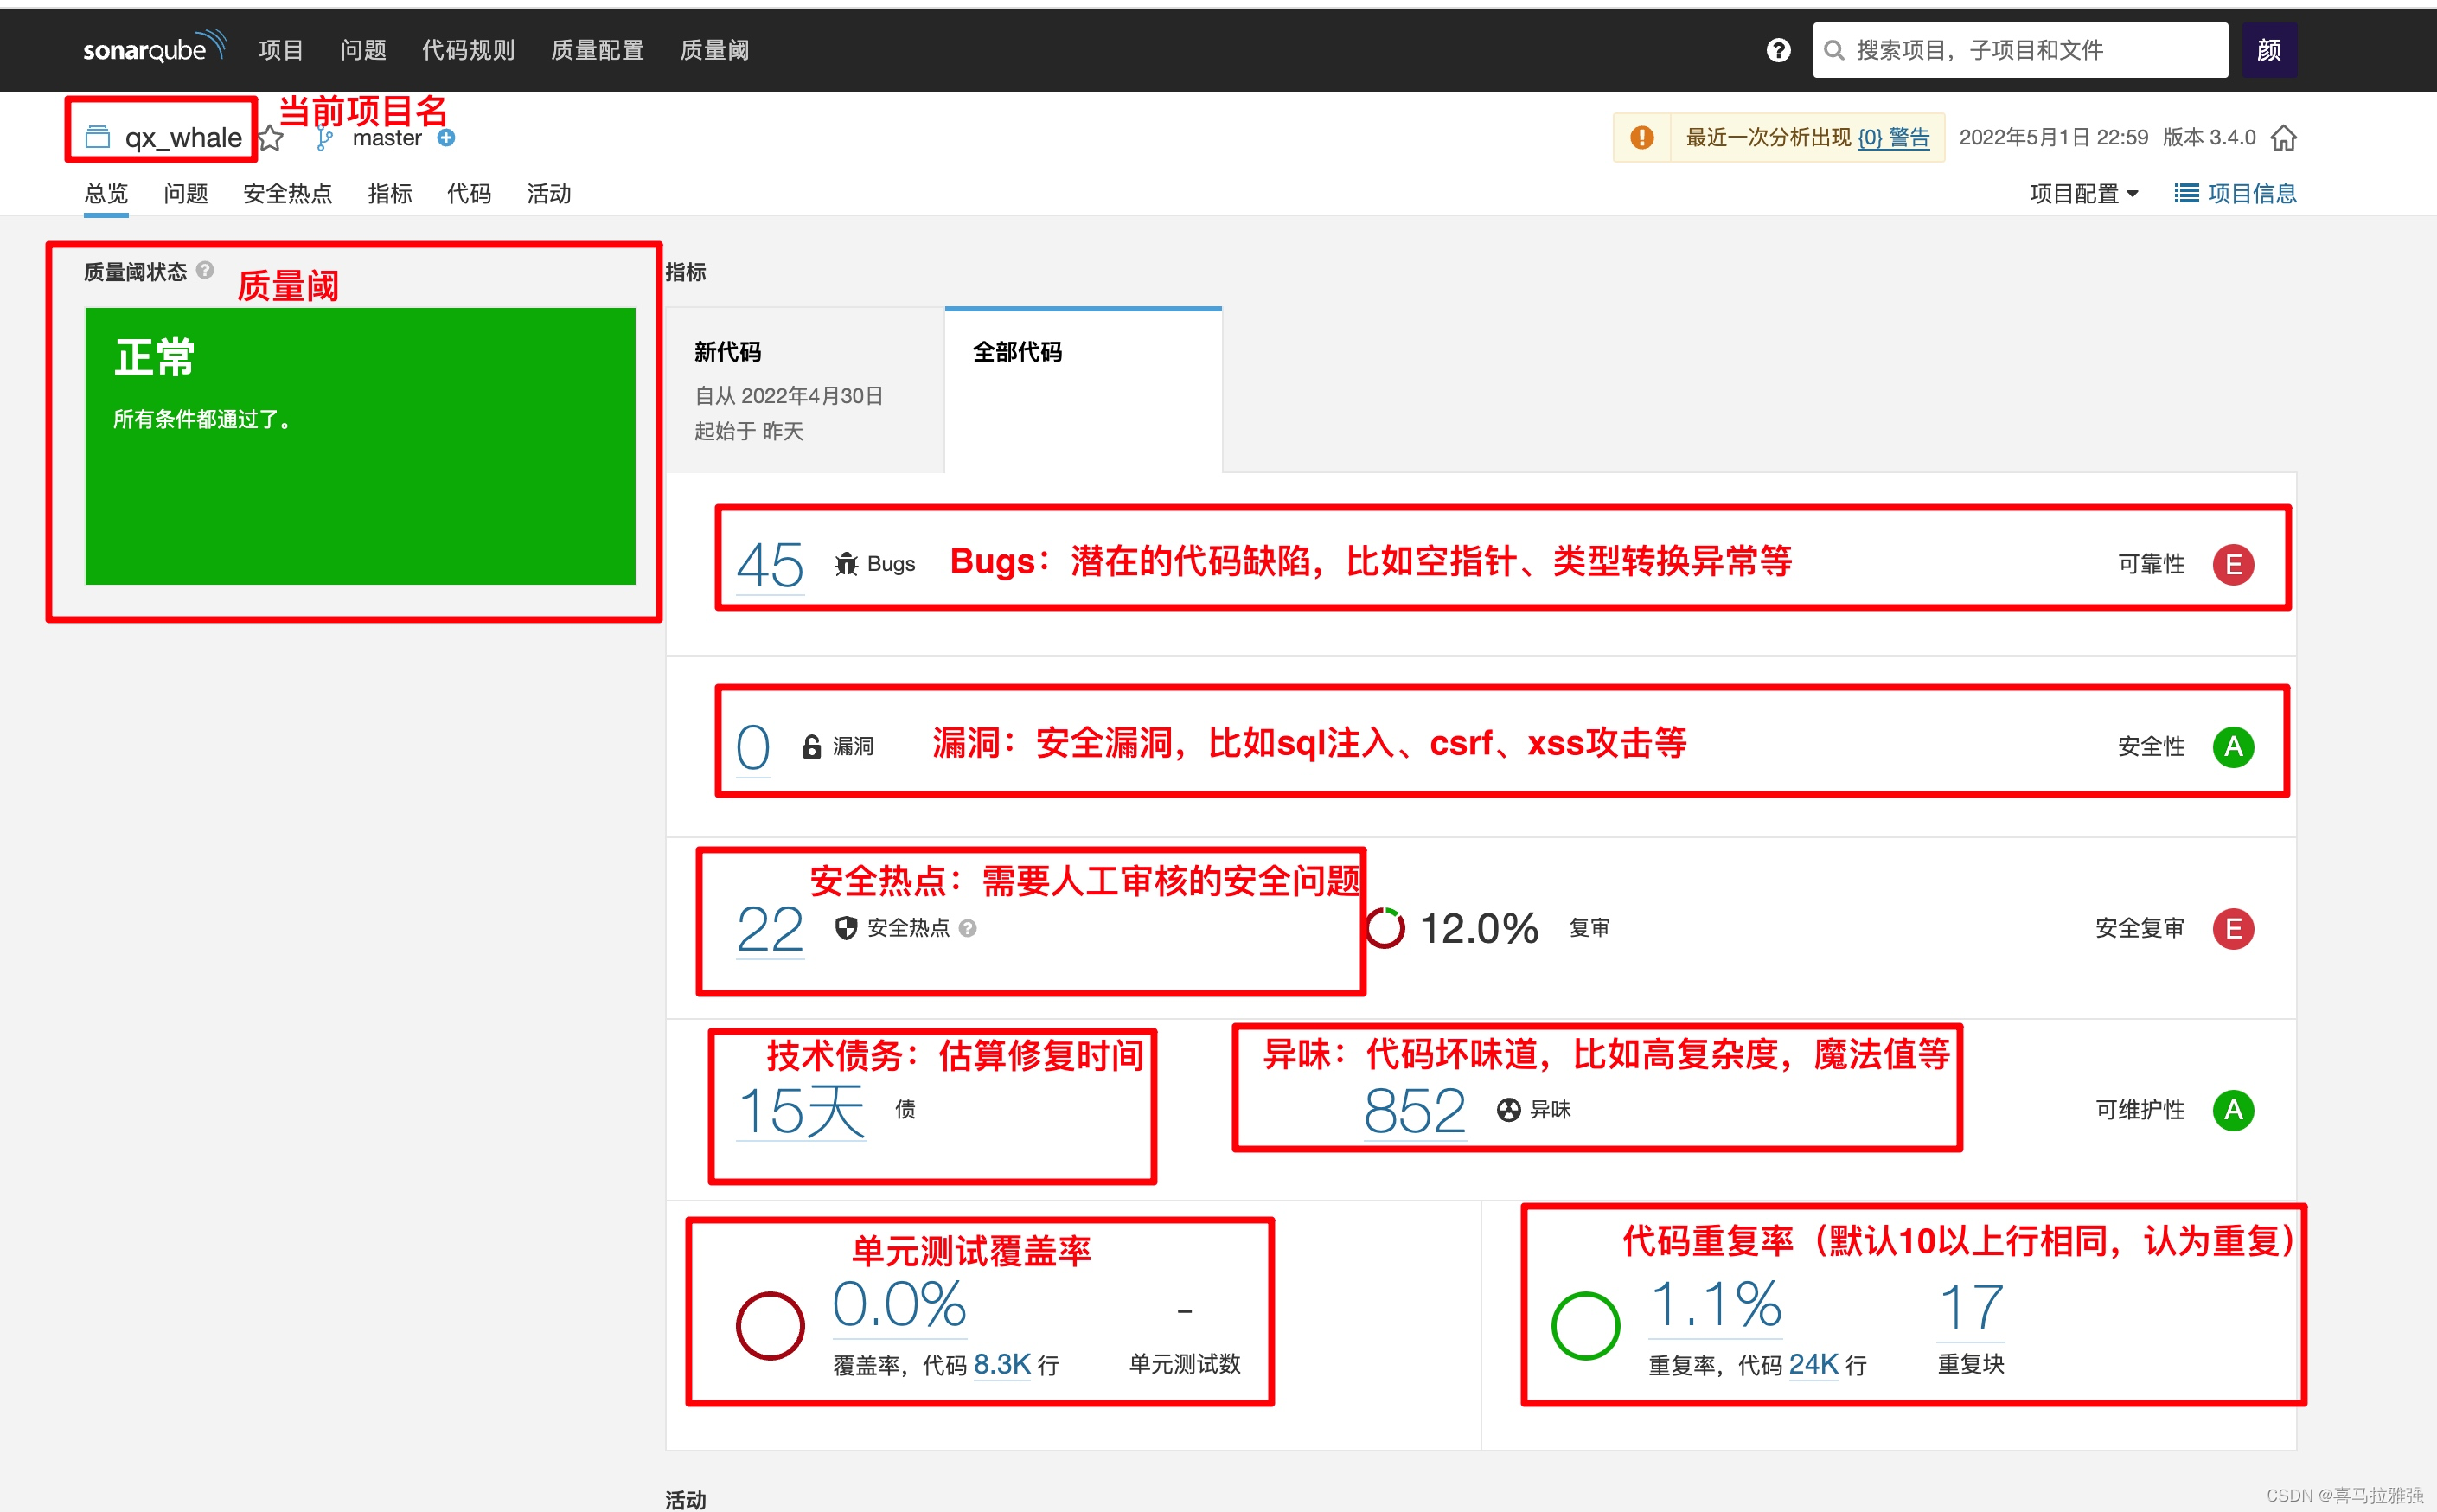Open the qx_whale project link
Viewport: 2437px width, 1512px height.
tap(183, 138)
